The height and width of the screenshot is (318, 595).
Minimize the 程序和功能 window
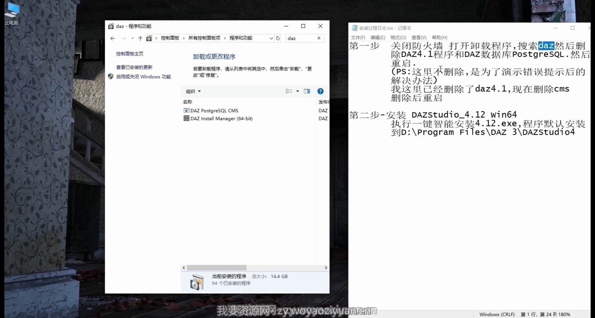click(x=286, y=26)
